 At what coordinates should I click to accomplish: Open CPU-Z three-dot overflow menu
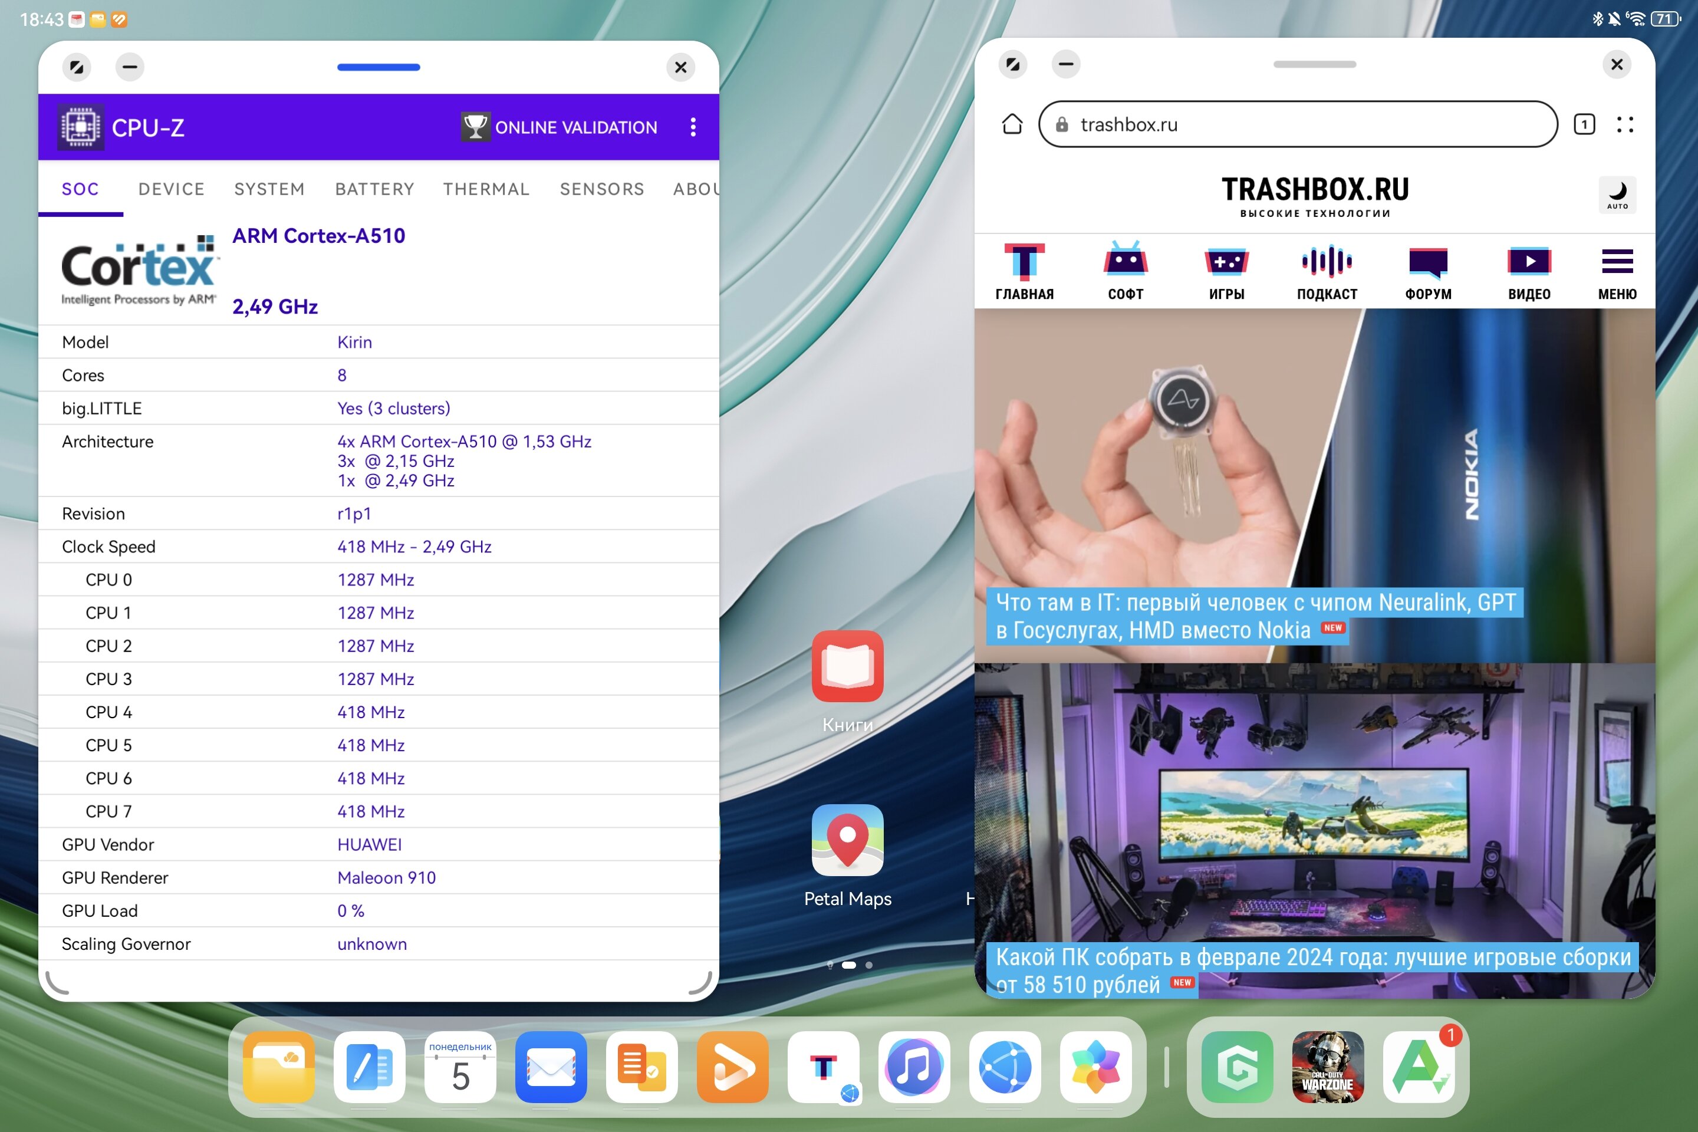[692, 127]
